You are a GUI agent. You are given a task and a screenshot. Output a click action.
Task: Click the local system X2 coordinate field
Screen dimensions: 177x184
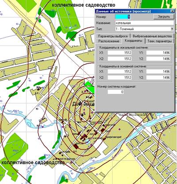120,59
